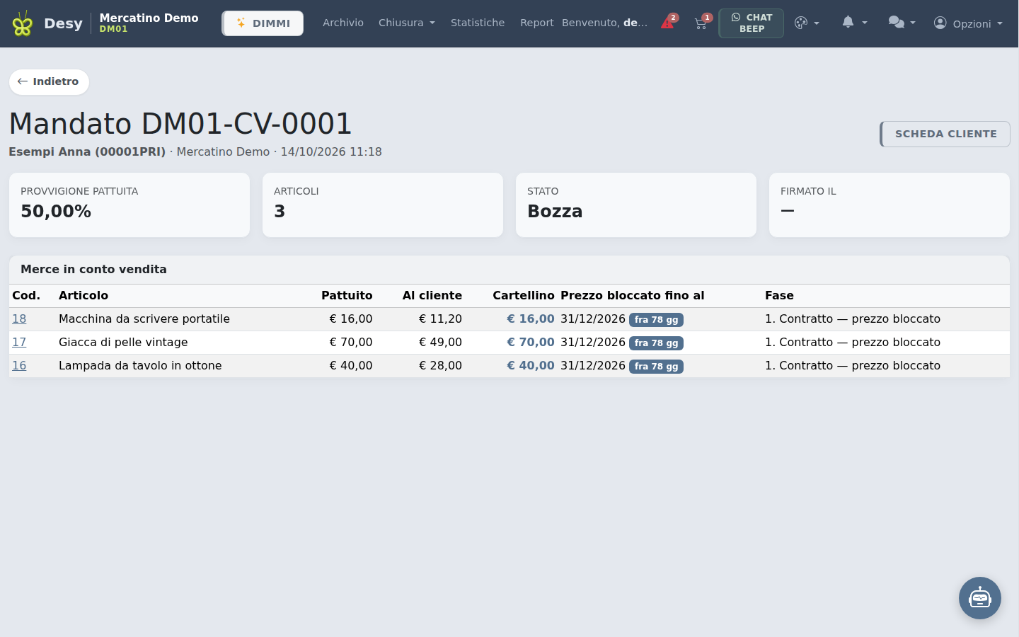Click the DIMMI sparkle button
Viewport: 1019px width, 637px height.
[x=263, y=23]
